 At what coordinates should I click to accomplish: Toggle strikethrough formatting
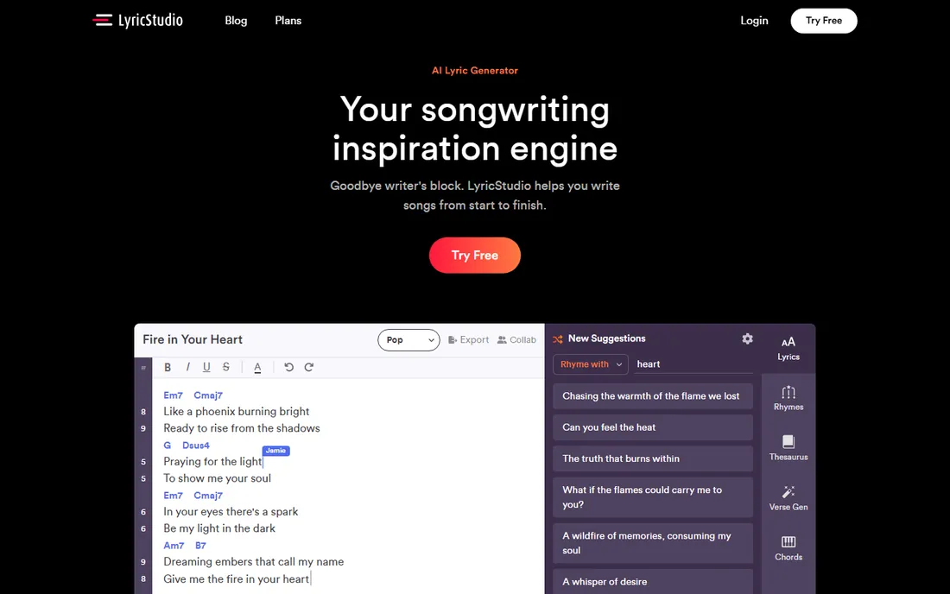[x=226, y=367]
